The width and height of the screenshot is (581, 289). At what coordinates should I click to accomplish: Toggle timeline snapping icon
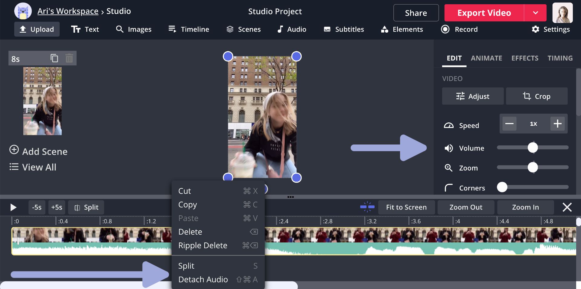tap(367, 207)
